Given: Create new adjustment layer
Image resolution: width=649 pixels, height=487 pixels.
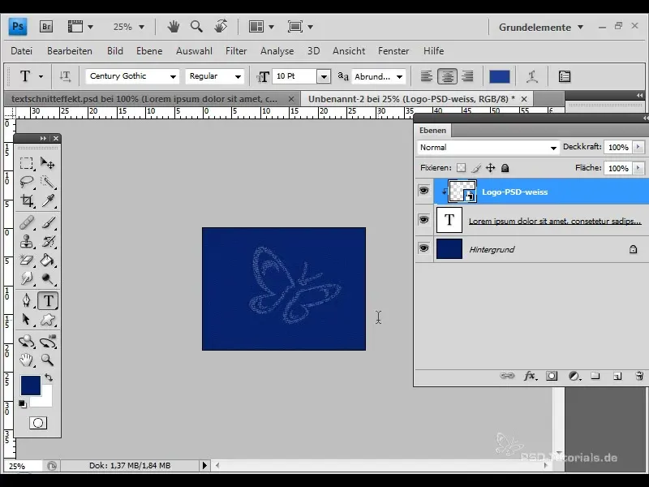Looking at the screenshot, I should point(574,376).
